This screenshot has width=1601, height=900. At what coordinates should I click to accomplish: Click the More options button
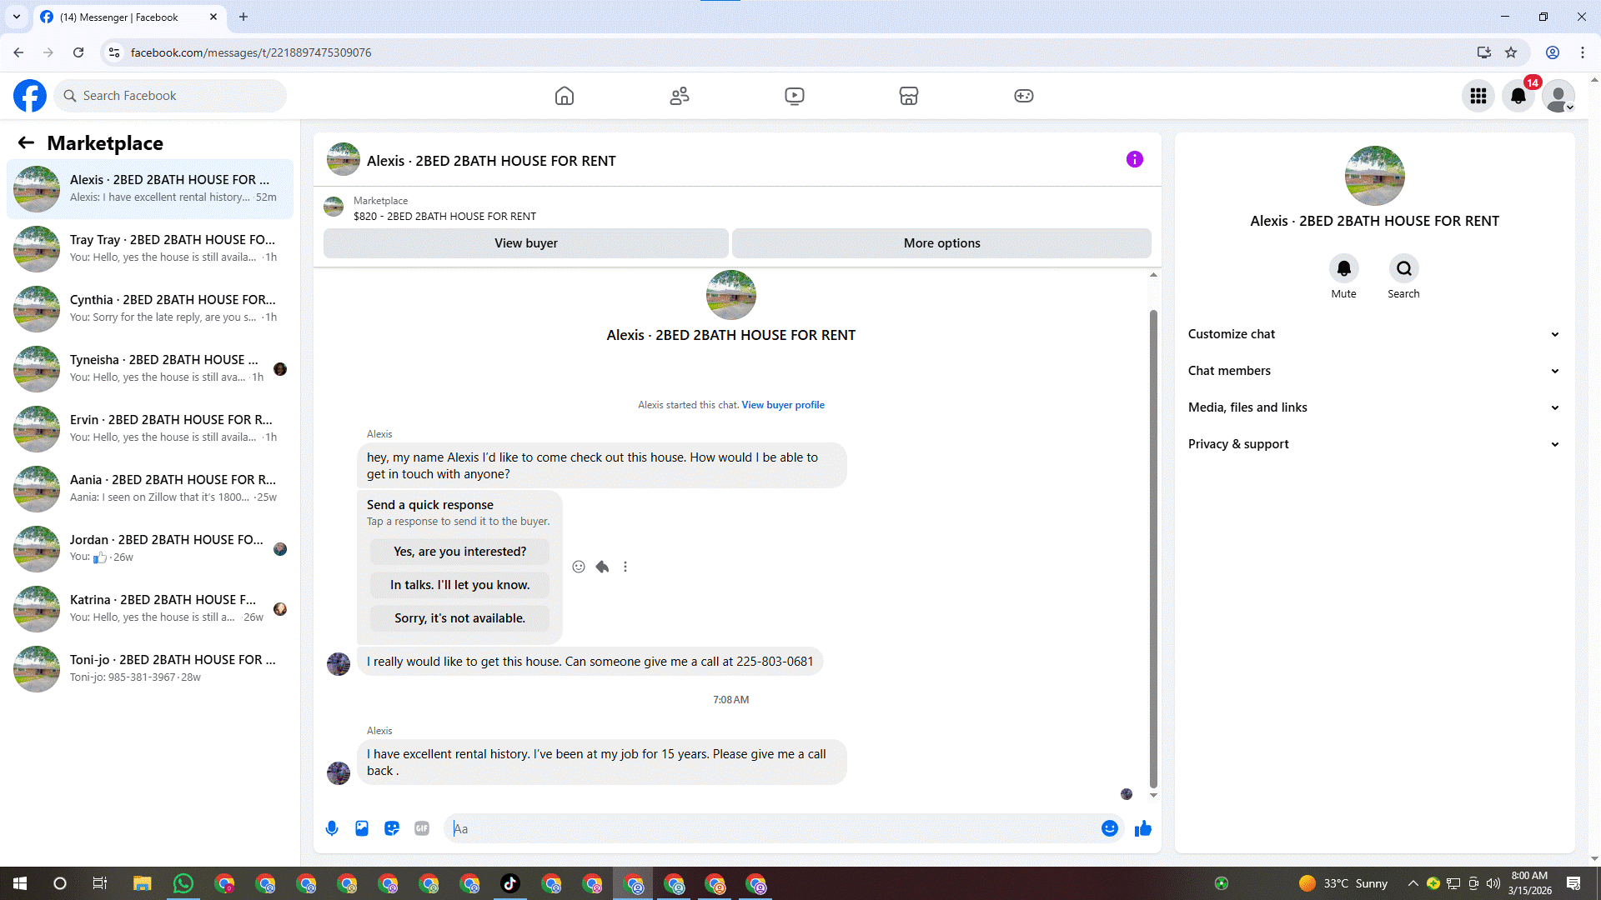click(x=942, y=243)
